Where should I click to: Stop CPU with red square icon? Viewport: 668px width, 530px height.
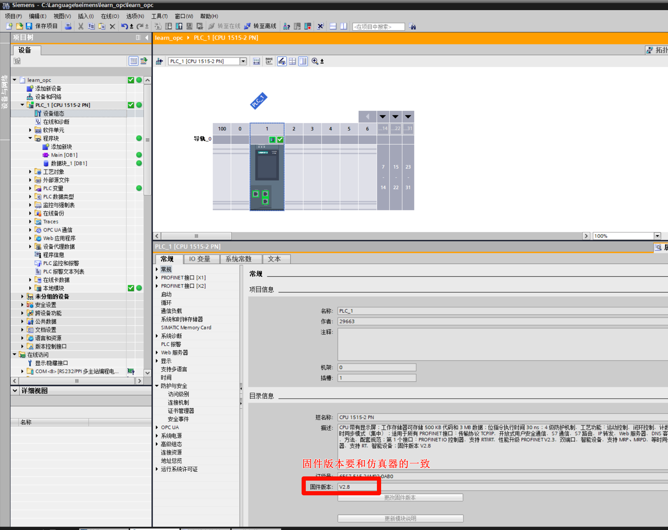pyautogui.click(x=308, y=26)
